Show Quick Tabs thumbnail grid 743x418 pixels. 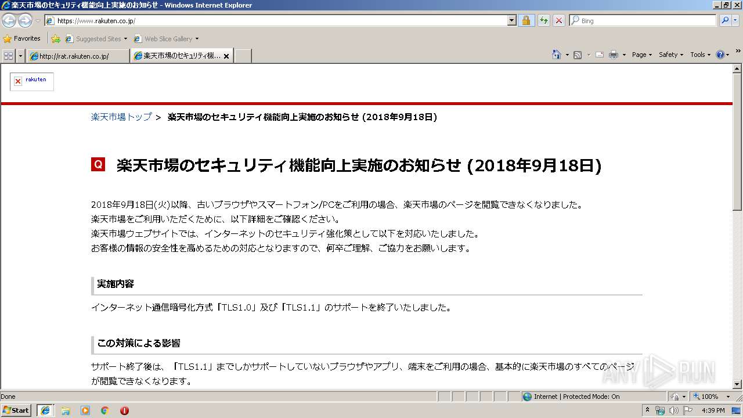8,55
